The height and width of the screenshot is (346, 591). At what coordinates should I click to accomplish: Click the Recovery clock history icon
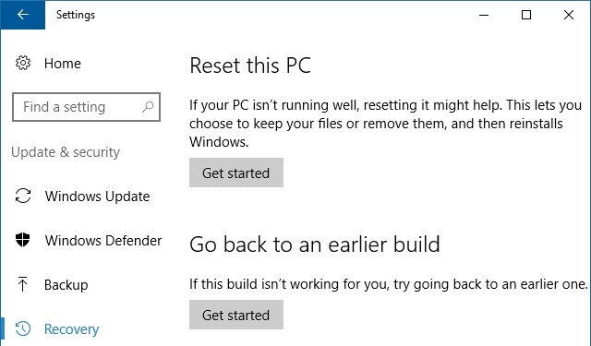point(23,328)
